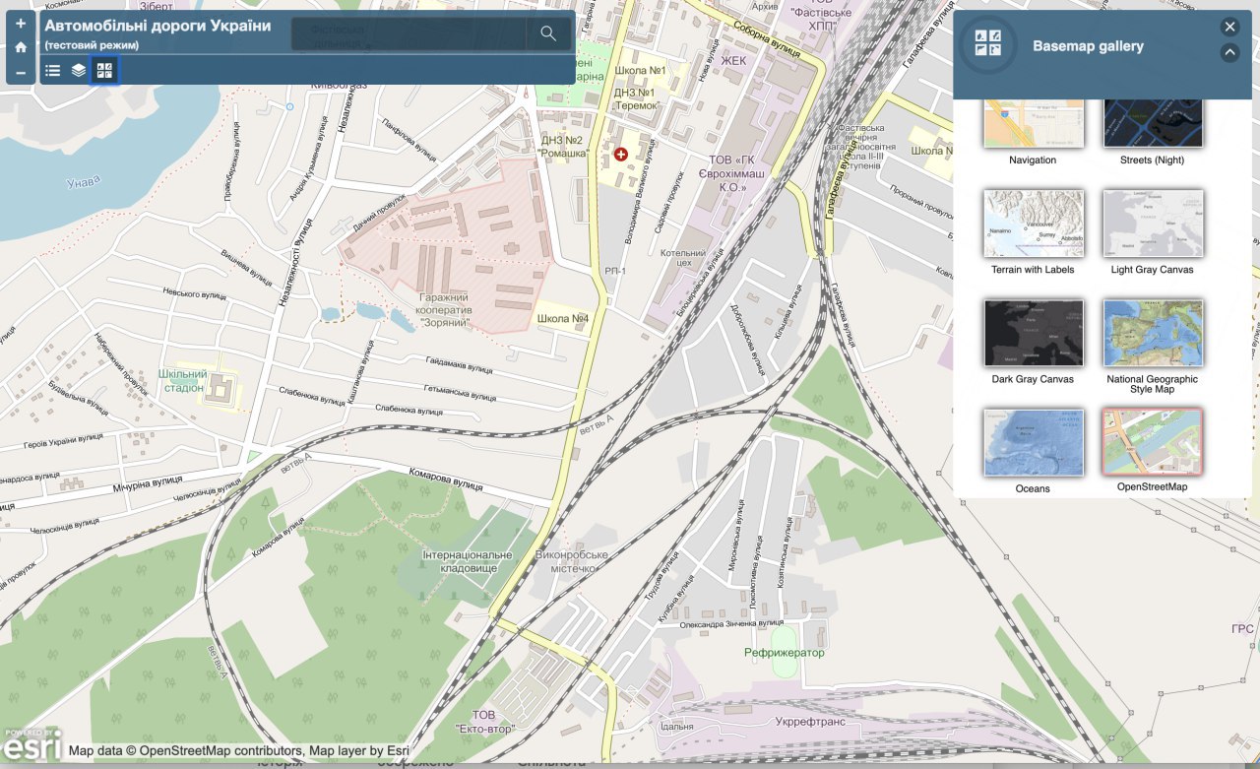
Task: Click the 'Автомобільні дороги України' title
Action: click(x=157, y=26)
